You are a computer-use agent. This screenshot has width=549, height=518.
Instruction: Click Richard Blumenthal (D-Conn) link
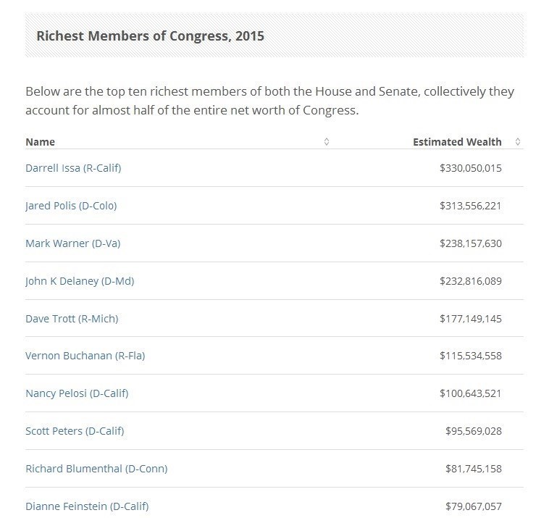coord(96,469)
